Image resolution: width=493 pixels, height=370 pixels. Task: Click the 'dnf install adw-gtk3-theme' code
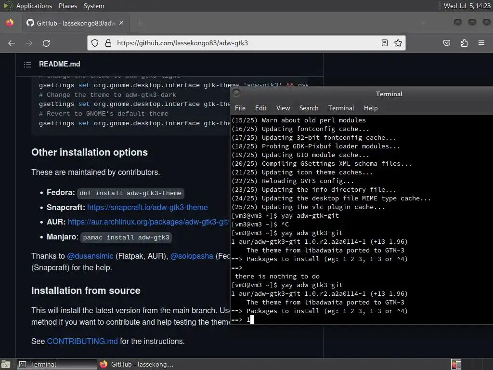pos(130,193)
